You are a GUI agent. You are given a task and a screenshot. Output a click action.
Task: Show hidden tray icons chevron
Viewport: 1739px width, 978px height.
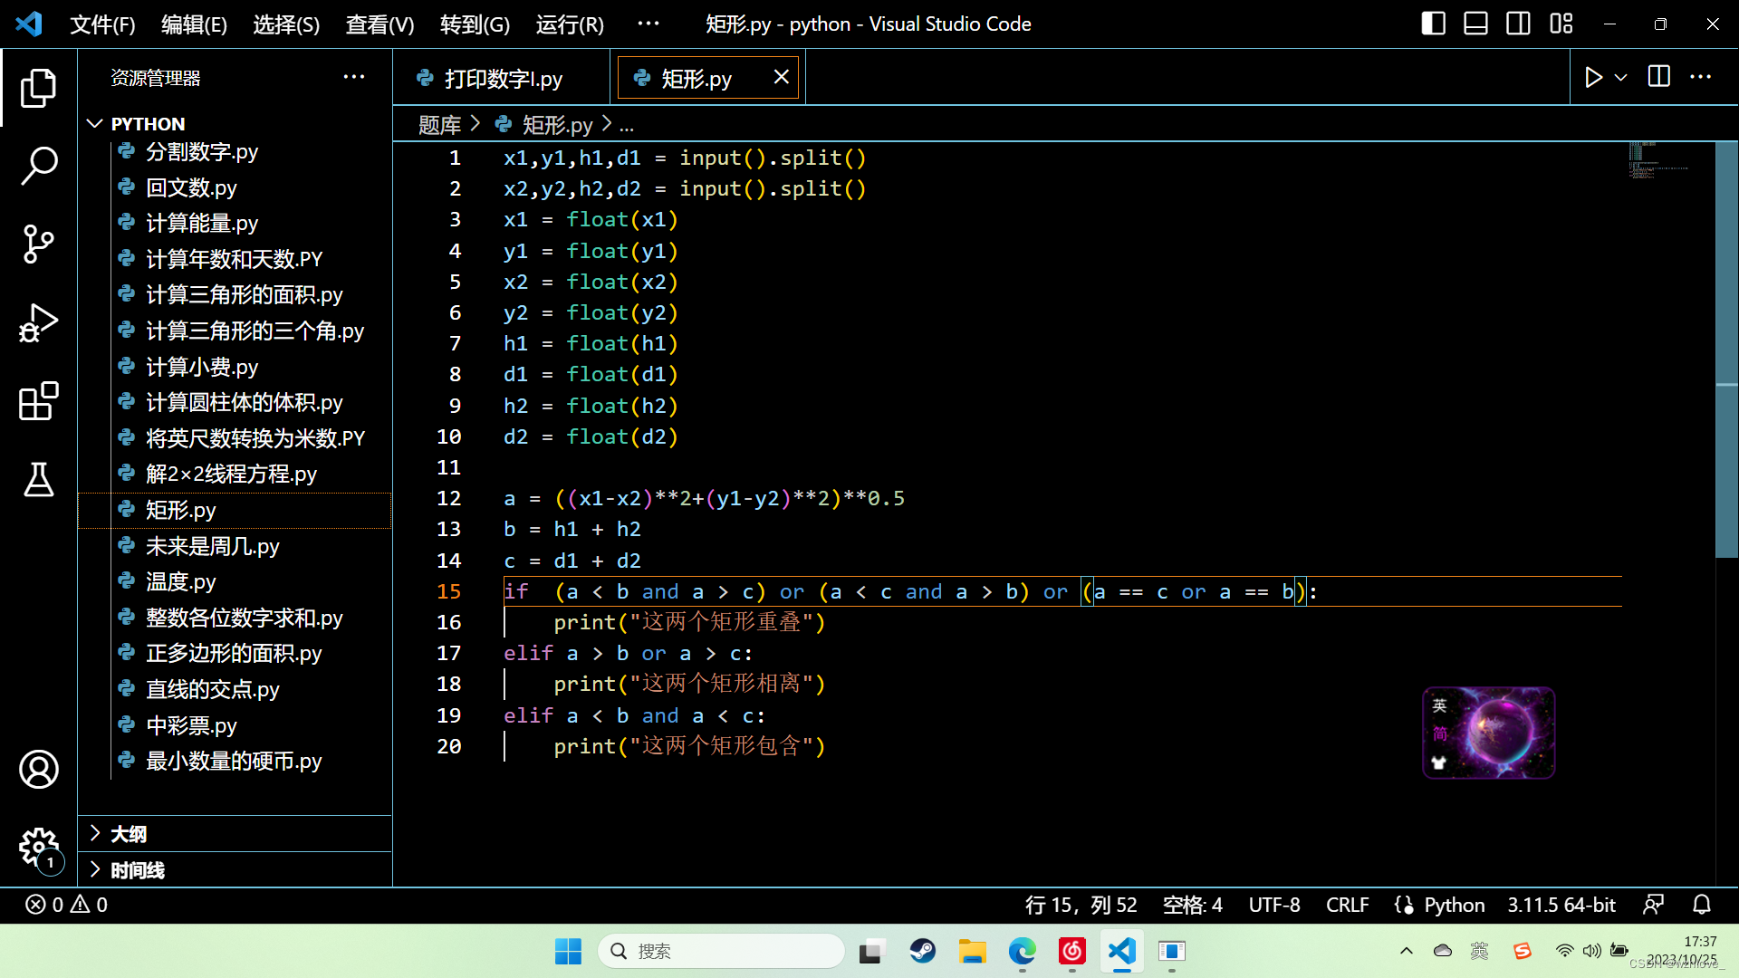(1406, 951)
